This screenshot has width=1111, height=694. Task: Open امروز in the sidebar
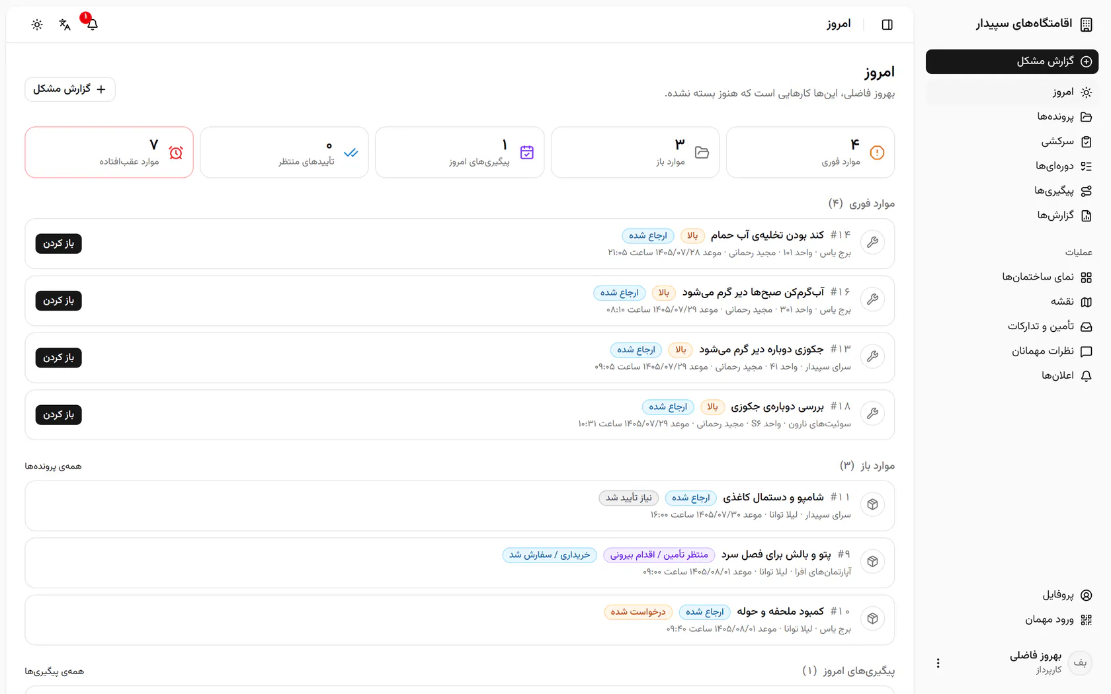(1012, 93)
